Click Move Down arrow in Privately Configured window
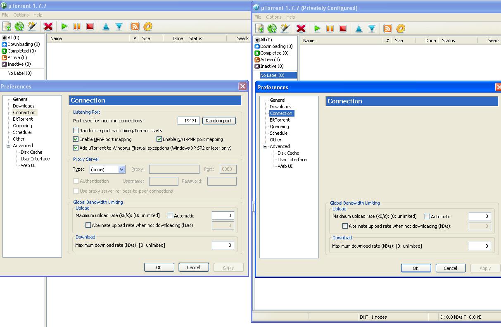This screenshot has width=501, height=327. 372,28
